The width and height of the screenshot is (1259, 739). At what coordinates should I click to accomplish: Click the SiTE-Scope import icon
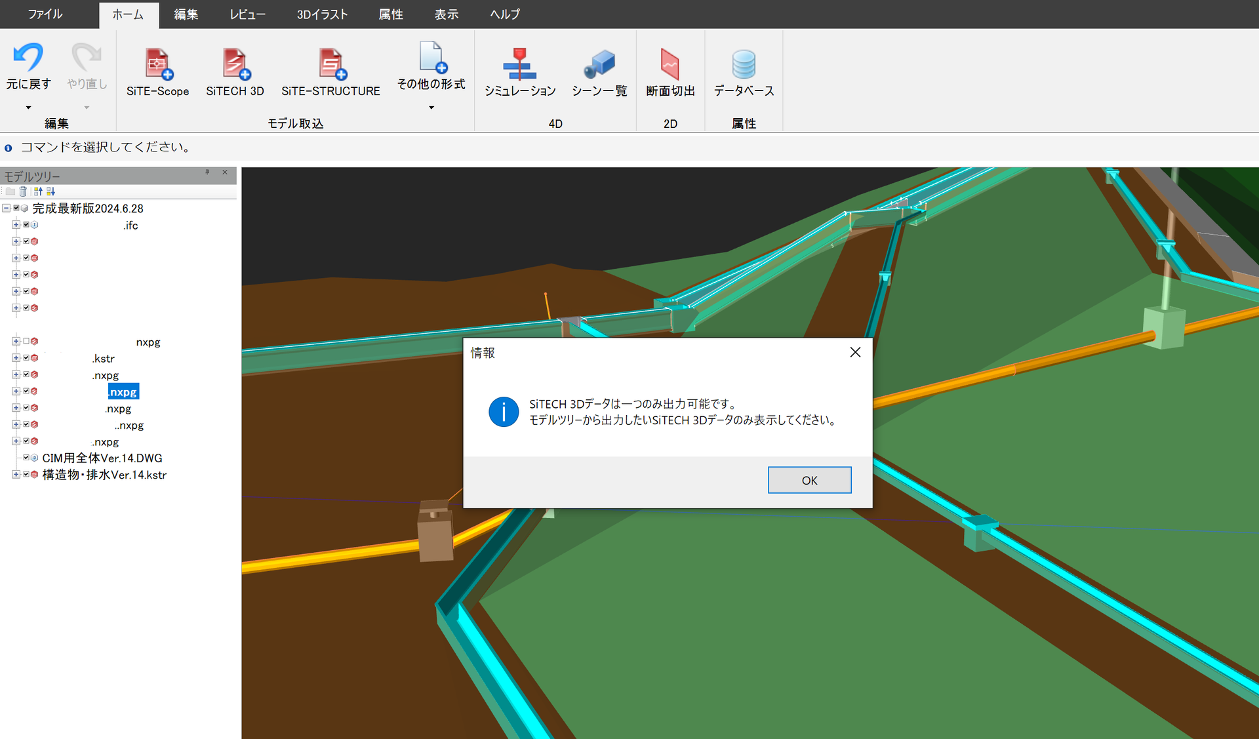157,64
